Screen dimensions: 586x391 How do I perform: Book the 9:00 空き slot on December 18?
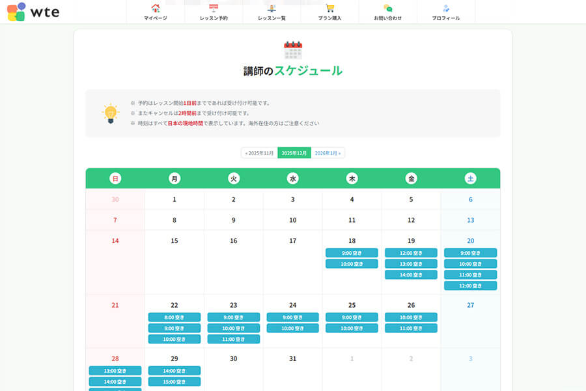coord(352,253)
